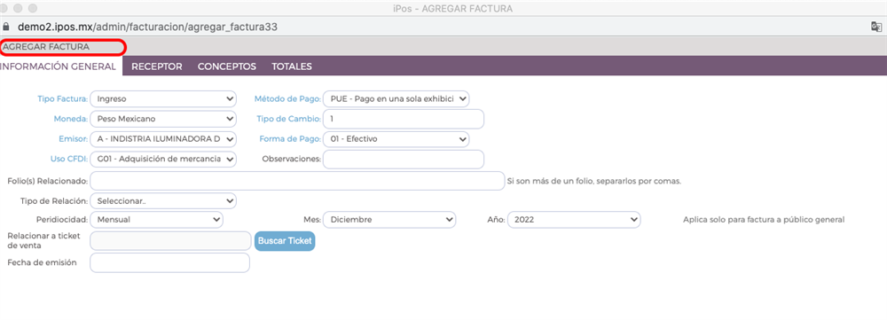The height and width of the screenshot is (320, 887).
Task: Click the lock icon beside the URL
Action: click(x=7, y=27)
